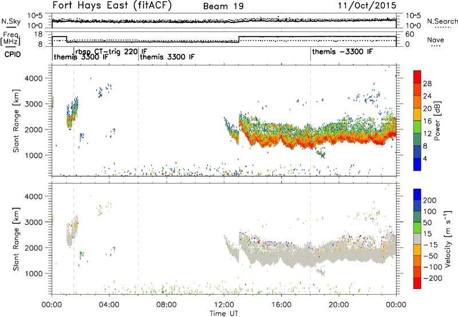458x317 pixels.
Task: Click the "20:00" time axis label
Action: [x=338, y=305]
